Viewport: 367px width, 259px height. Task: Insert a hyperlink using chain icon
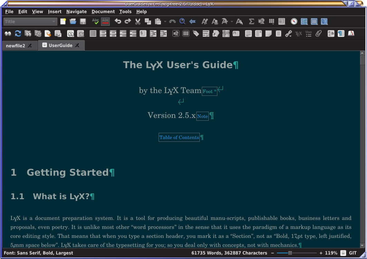tap(288, 34)
